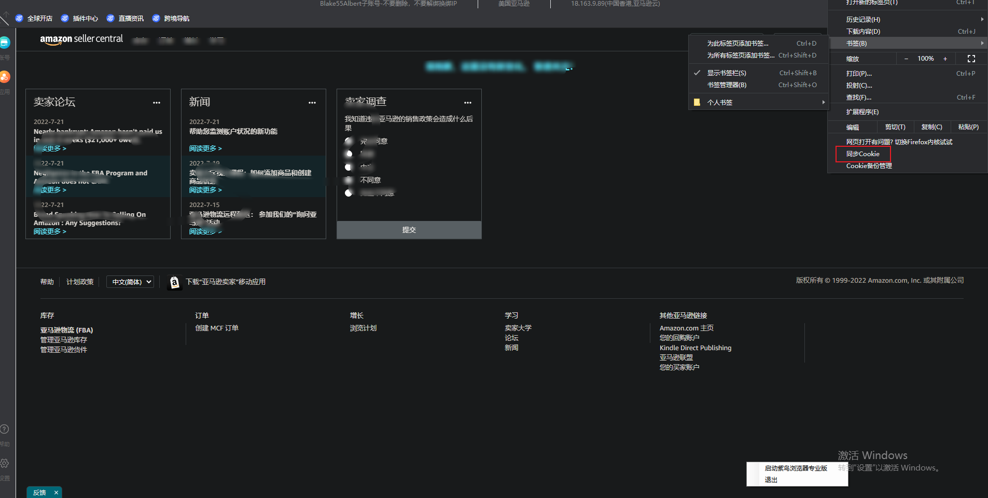Screen dimensions: 988x498
Task: Close the 反馈 feedback tab with X
Action: pyautogui.click(x=56, y=492)
